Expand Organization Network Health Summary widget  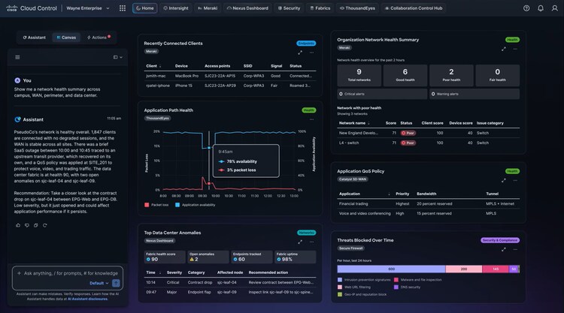pyautogui.click(x=504, y=50)
